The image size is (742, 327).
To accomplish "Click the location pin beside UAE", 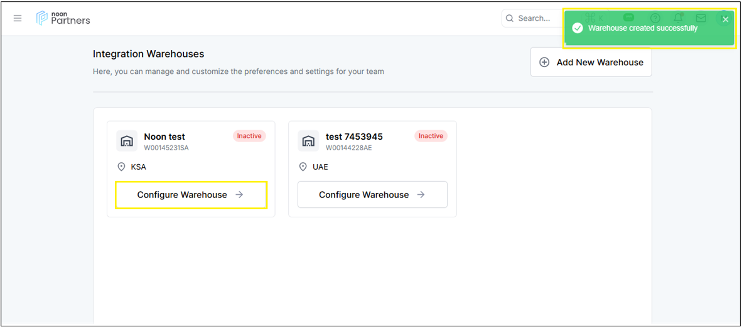I will [303, 167].
